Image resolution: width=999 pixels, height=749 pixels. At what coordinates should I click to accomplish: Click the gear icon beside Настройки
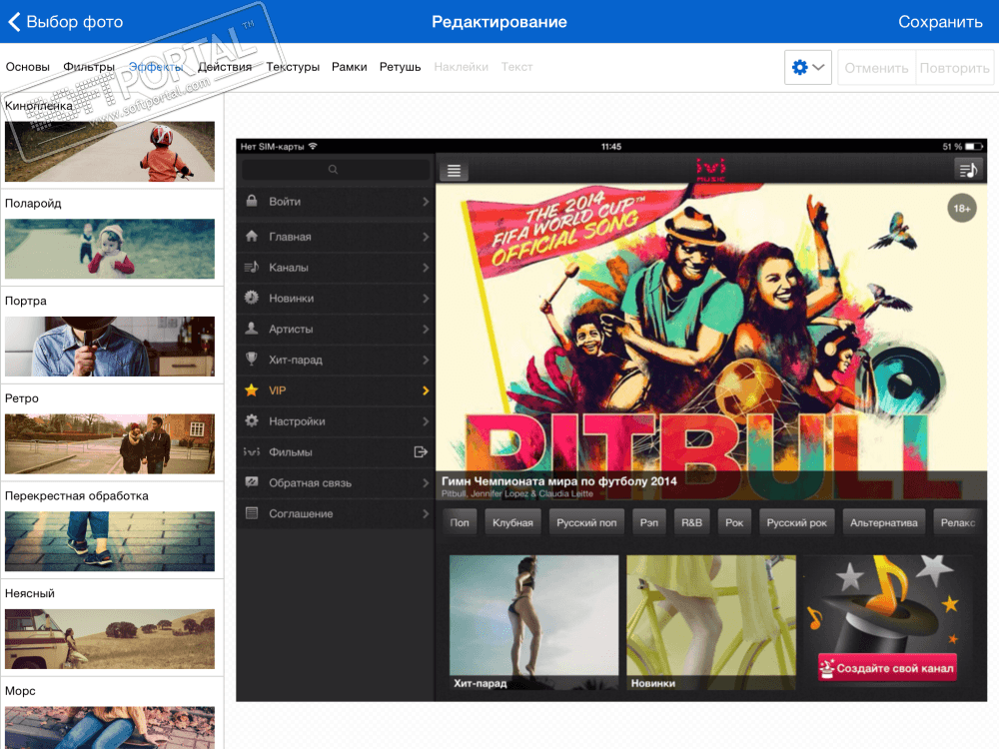[252, 420]
